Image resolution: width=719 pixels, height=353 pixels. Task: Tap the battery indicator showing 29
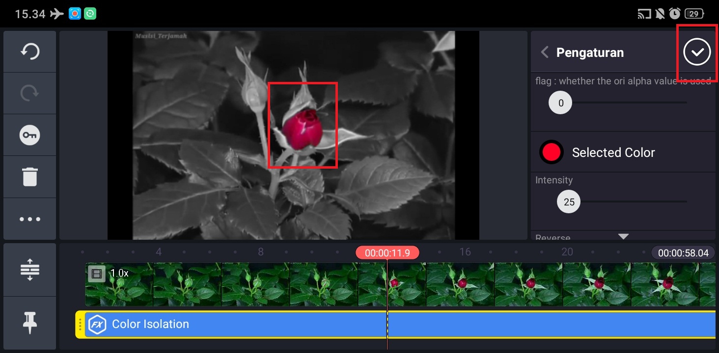[694, 14]
